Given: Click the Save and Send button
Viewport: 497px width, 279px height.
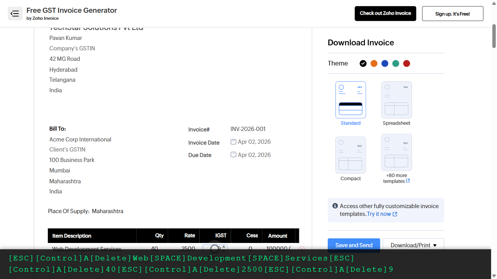Looking at the screenshot, I should pyautogui.click(x=354, y=245).
